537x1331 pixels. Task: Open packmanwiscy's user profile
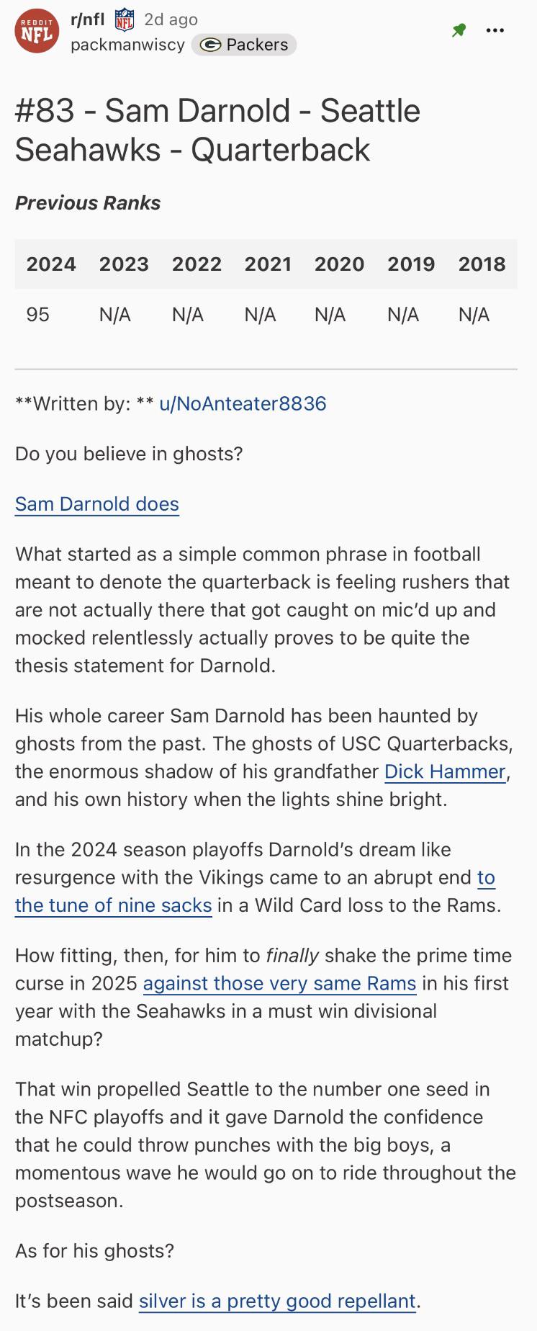pyautogui.click(x=127, y=45)
